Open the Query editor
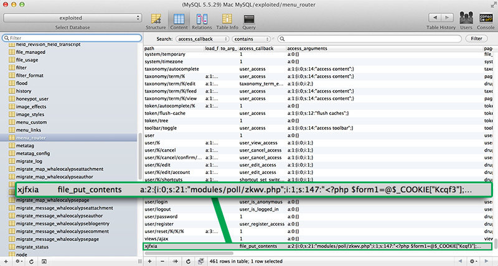 pos(249,22)
